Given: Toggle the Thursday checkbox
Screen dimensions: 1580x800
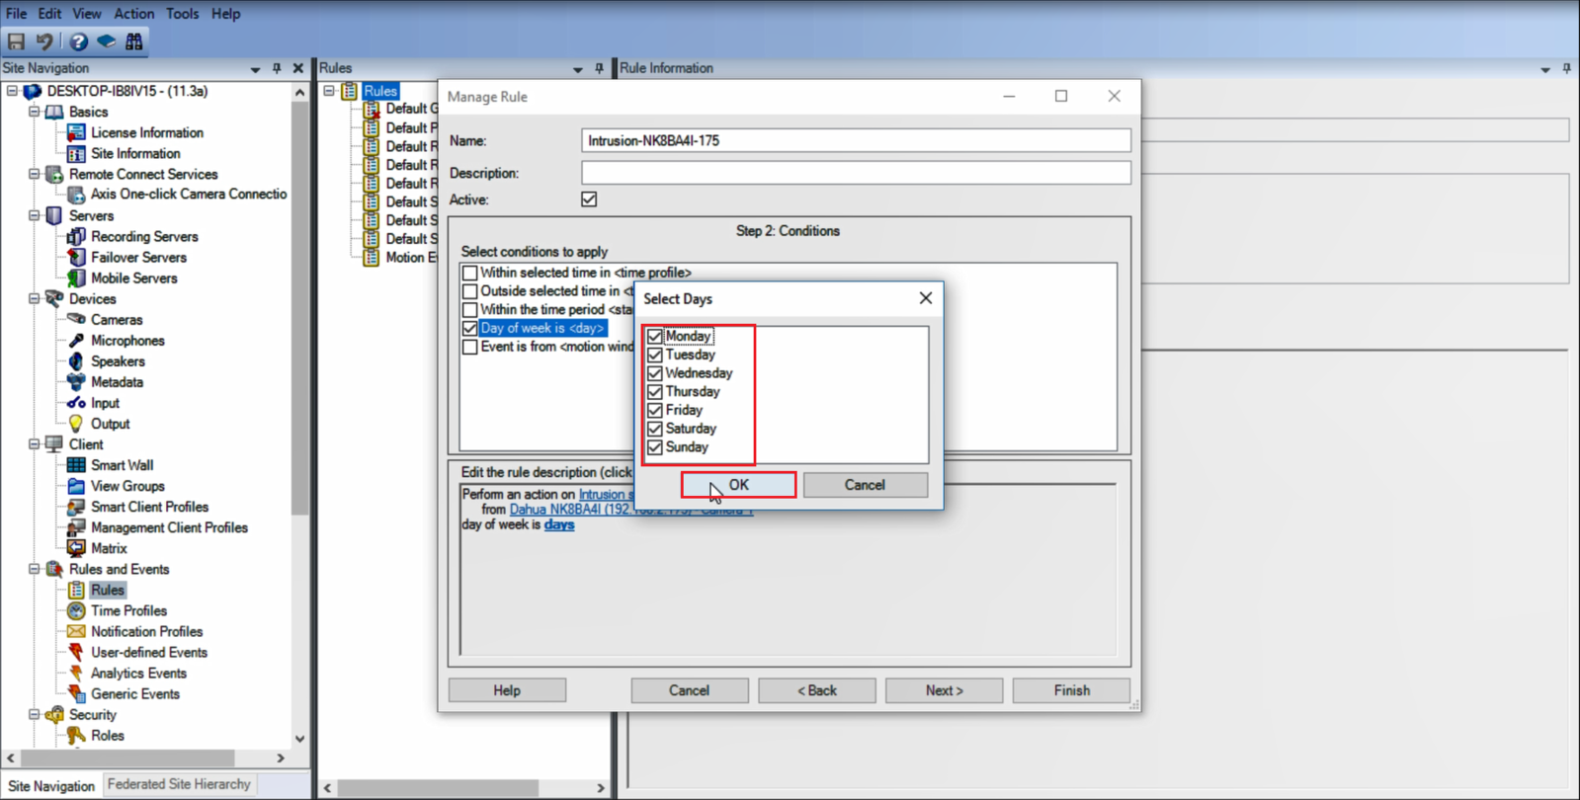Looking at the screenshot, I should click(655, 392).
